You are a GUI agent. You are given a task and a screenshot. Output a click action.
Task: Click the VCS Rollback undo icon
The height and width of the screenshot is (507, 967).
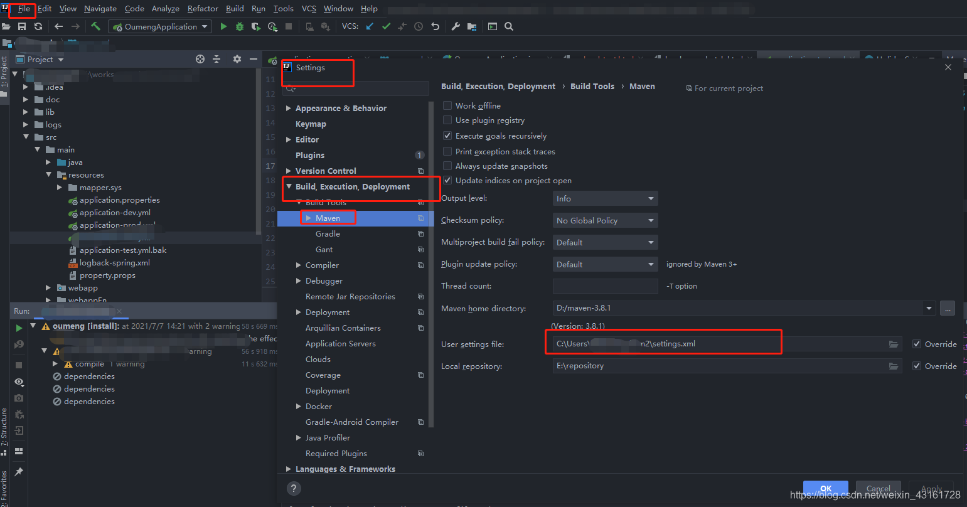tap(435, 26)
